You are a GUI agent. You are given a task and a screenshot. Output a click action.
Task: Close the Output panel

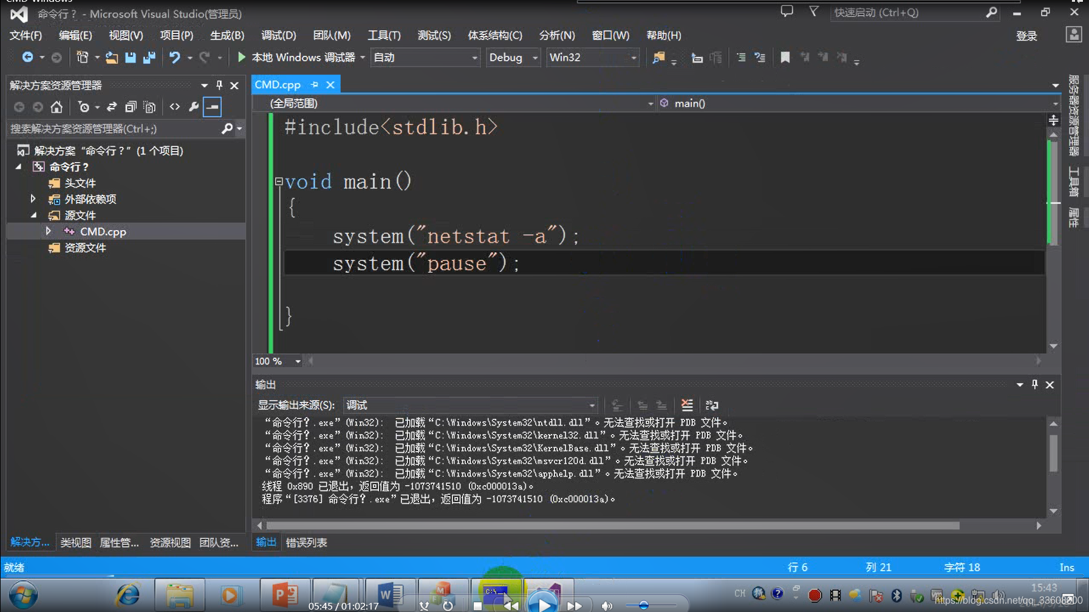[x=1050, y=384]
